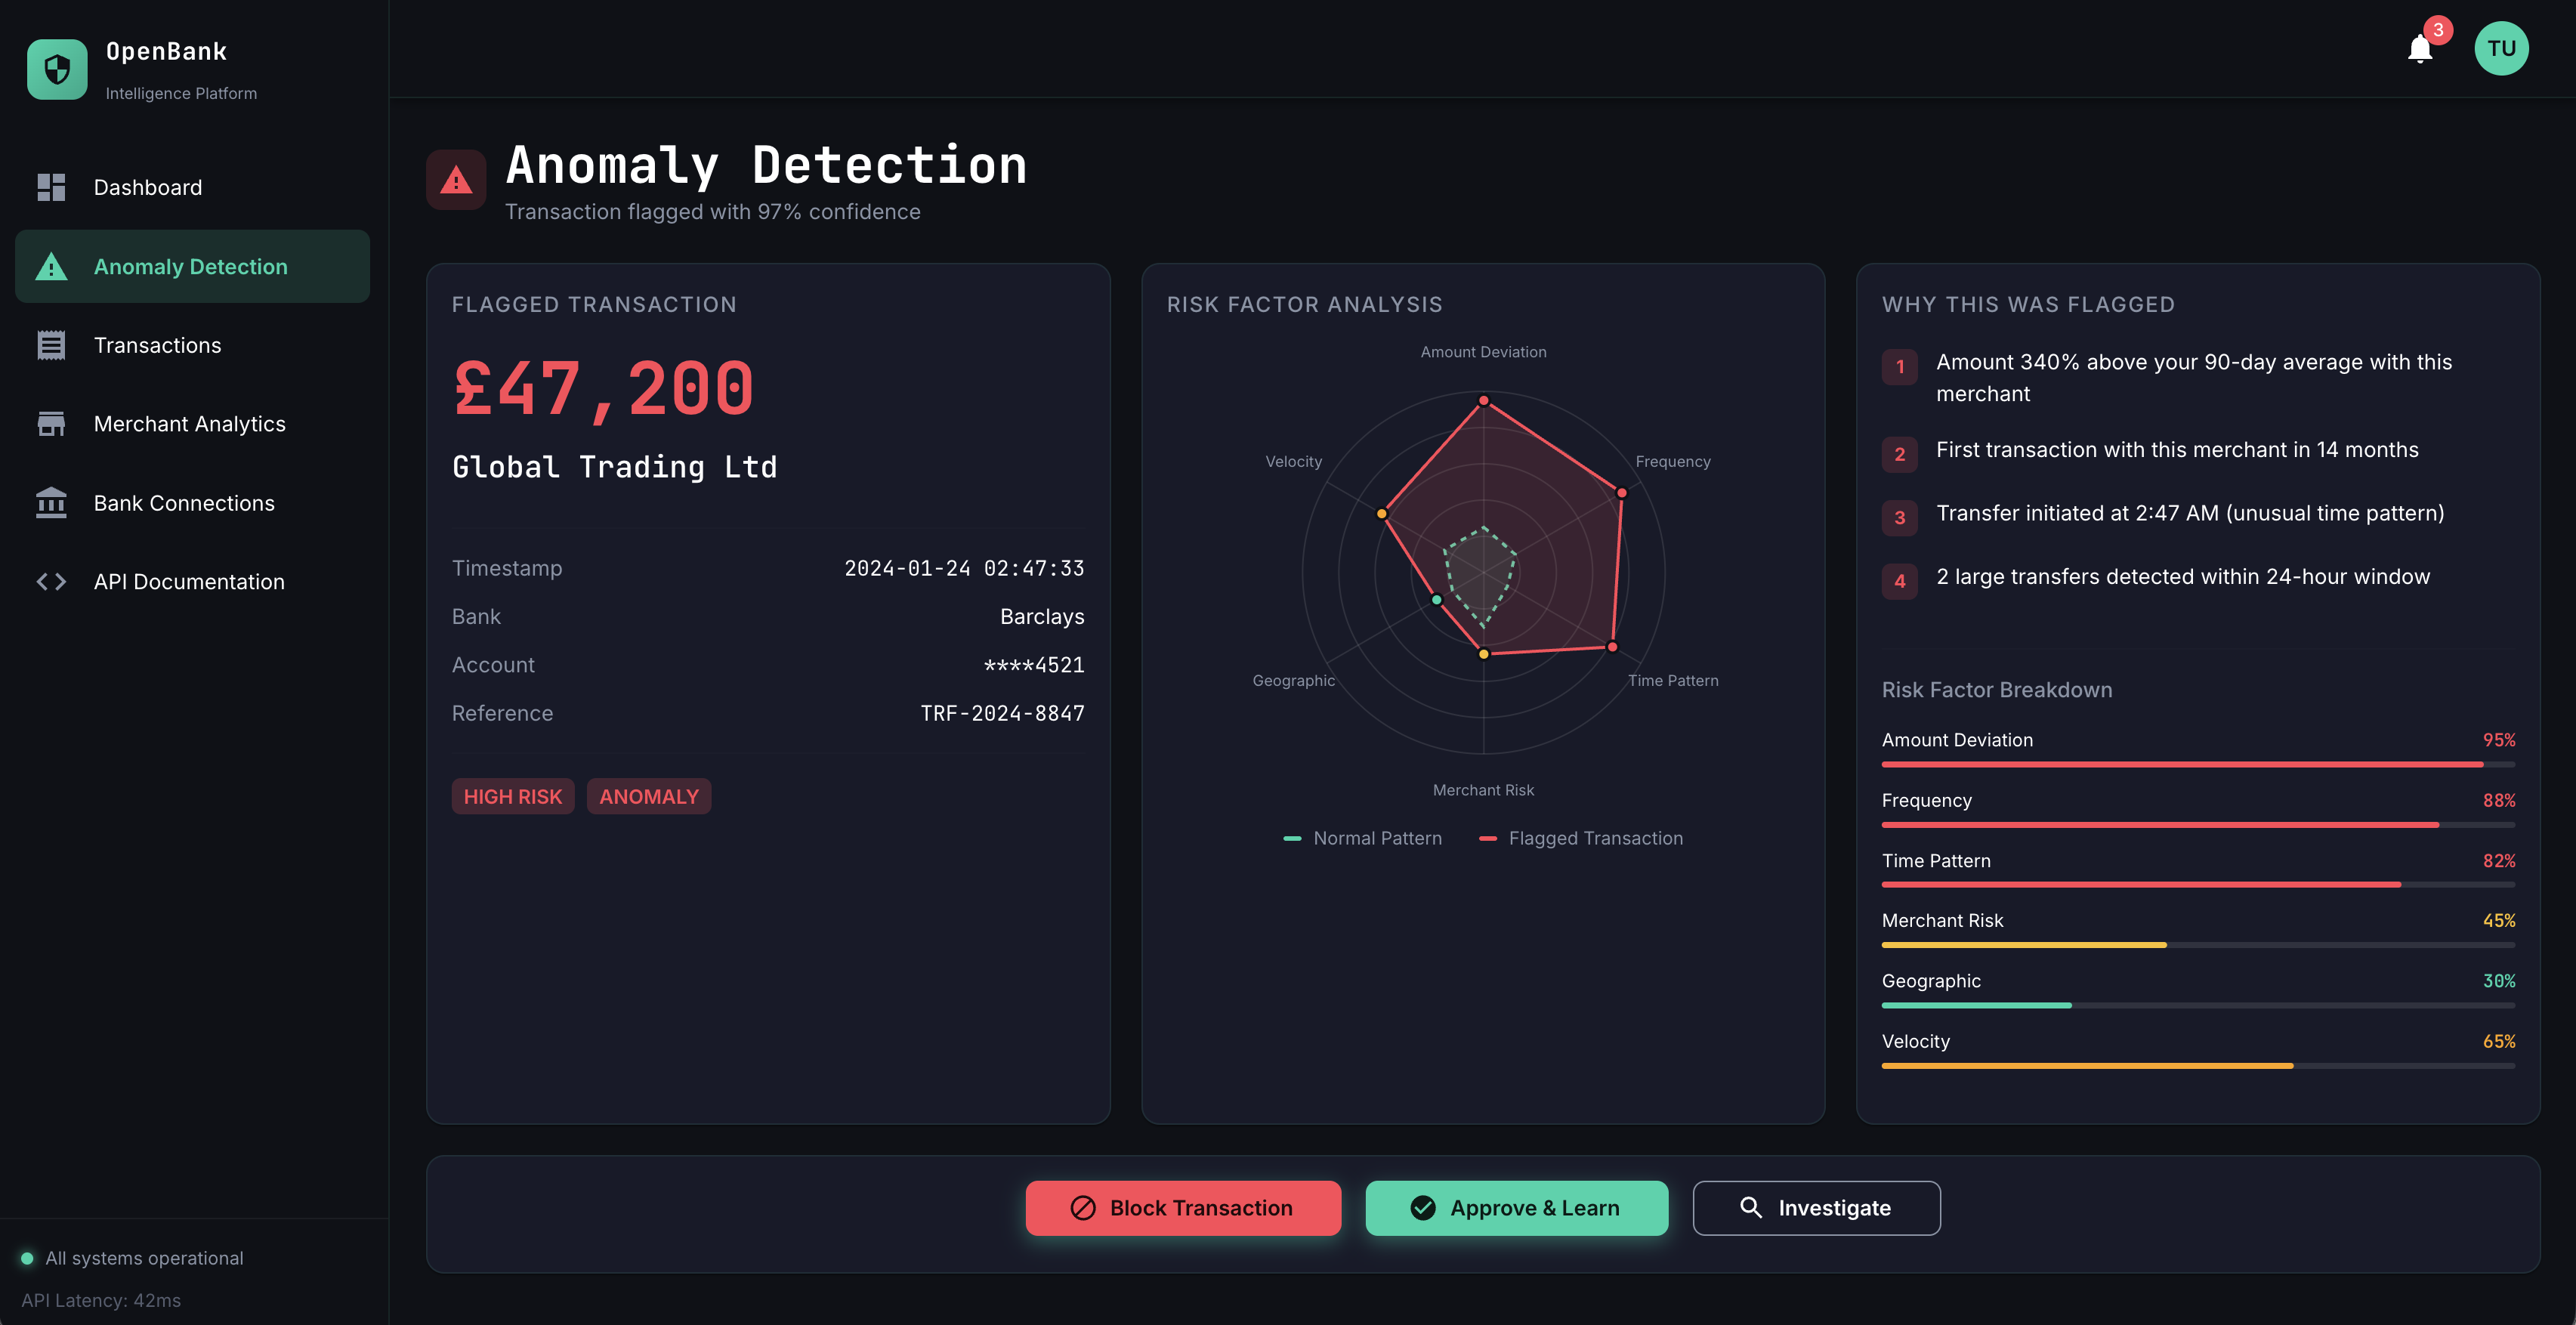
Task: Click the Barclays bank value
Action: click(x=1042, y=617)
